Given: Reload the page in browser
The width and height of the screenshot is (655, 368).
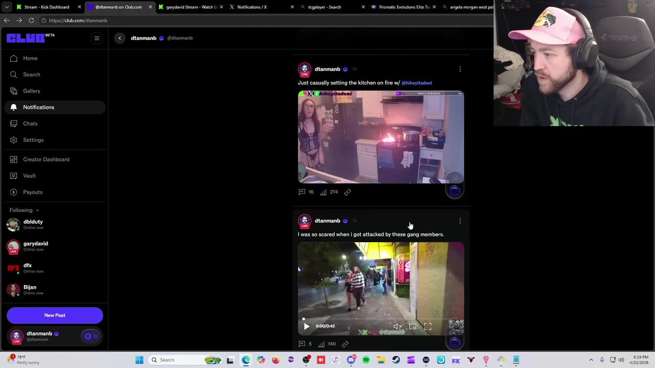Looking at the screenshot, I should click(31, 20).
